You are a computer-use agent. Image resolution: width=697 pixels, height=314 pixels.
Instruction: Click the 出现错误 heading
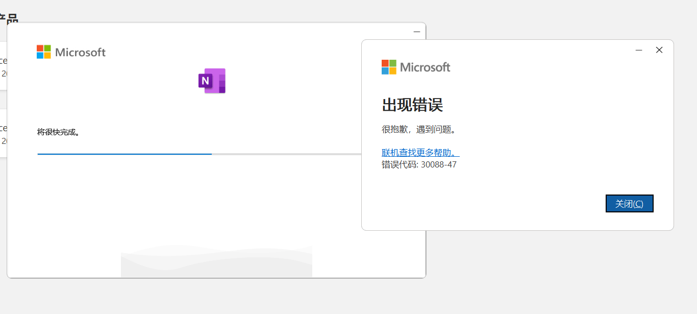[412, 105]
